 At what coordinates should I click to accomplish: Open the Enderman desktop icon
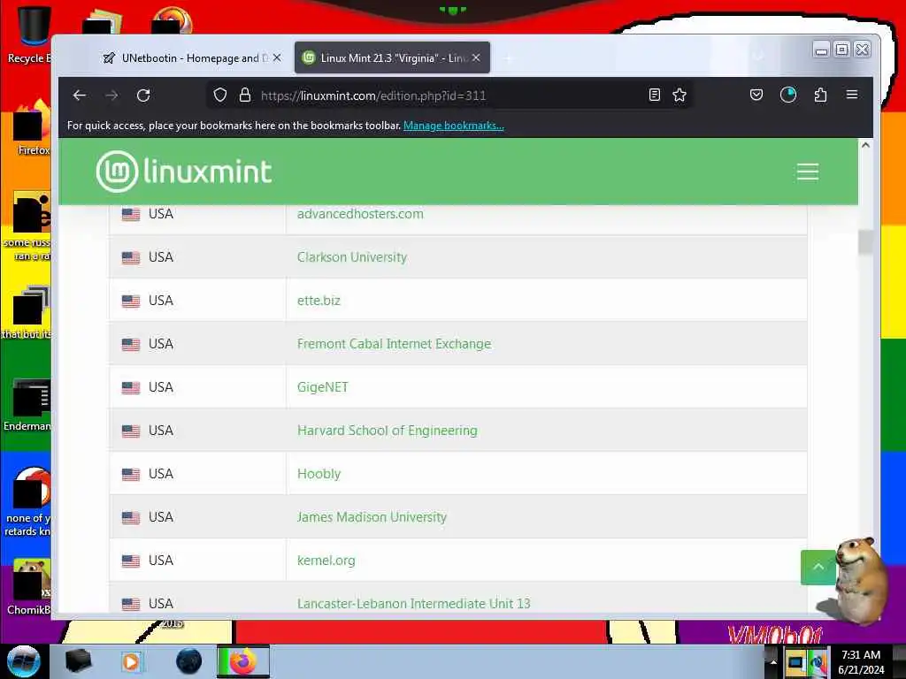click(x=29, y=404)
